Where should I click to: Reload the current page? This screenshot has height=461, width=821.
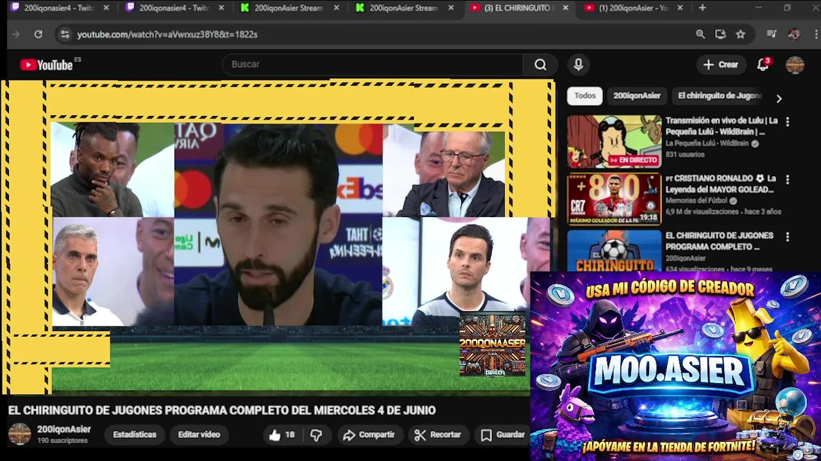coord(38,35)
